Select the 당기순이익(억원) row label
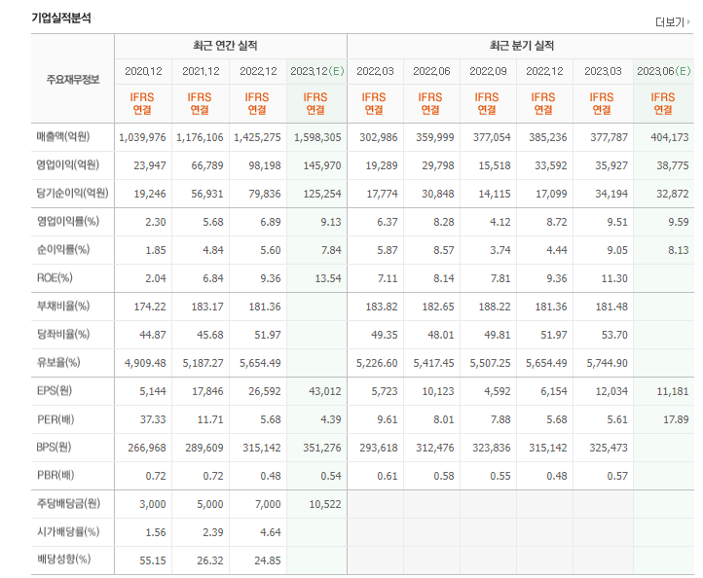Viewport: 703px width, 578px height. [x=73, y=193]
